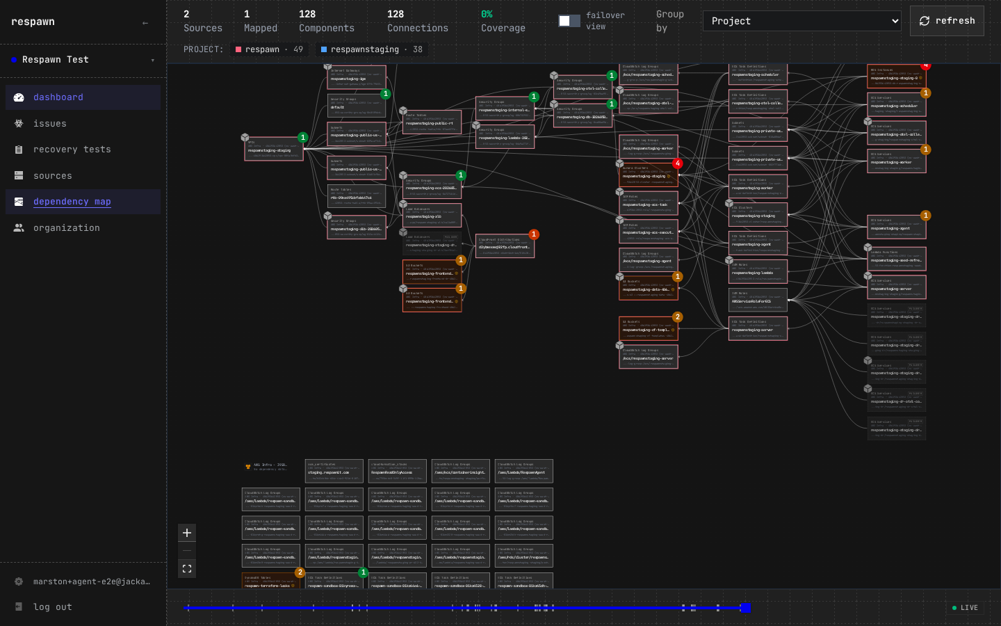
Task: Select the respawnstaging-staging VPC node
Action: tap(274, 149)
